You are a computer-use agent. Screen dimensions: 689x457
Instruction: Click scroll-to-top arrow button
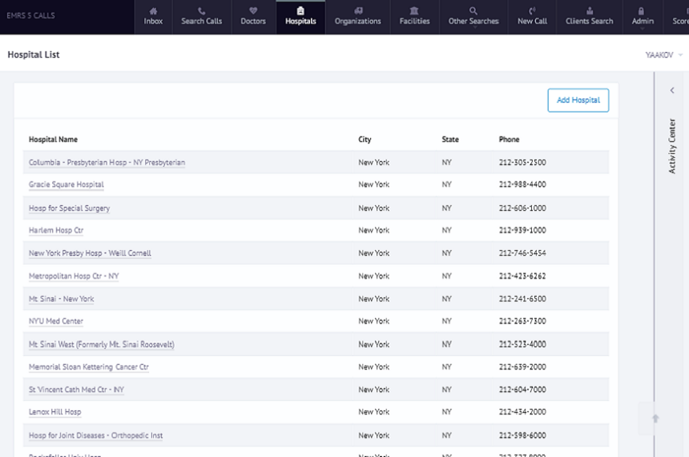pyautogui.click(x=655, y=419)
